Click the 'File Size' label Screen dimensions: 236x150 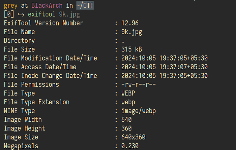[19, 49]
